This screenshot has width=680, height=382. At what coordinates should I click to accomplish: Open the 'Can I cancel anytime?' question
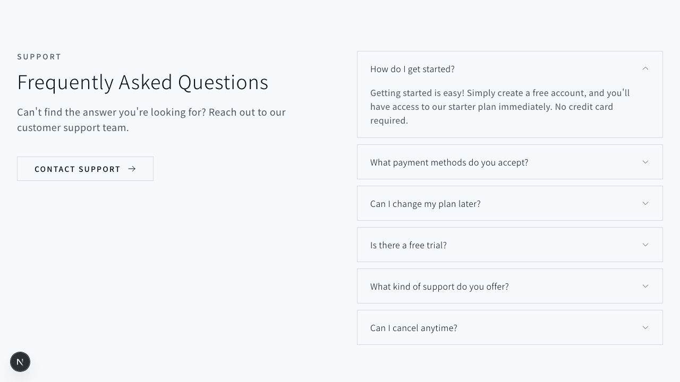(x=413, y=328)
